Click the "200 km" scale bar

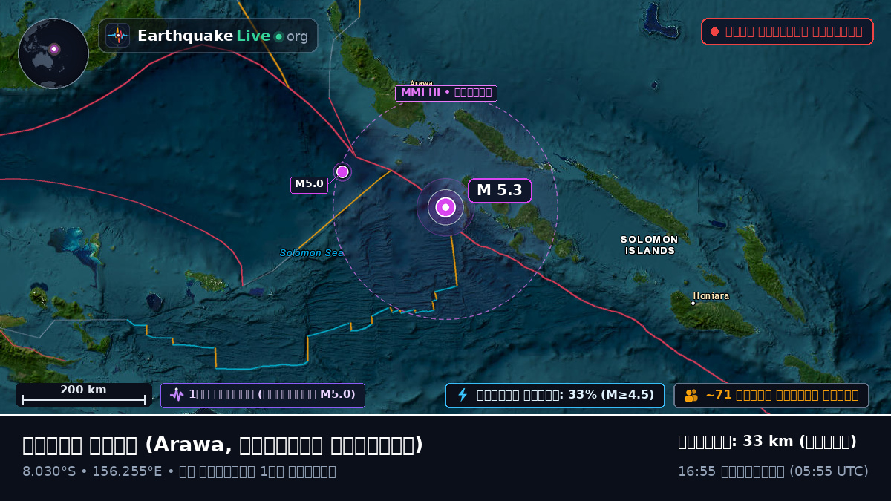pyautogui.click(x=84, y=394)
